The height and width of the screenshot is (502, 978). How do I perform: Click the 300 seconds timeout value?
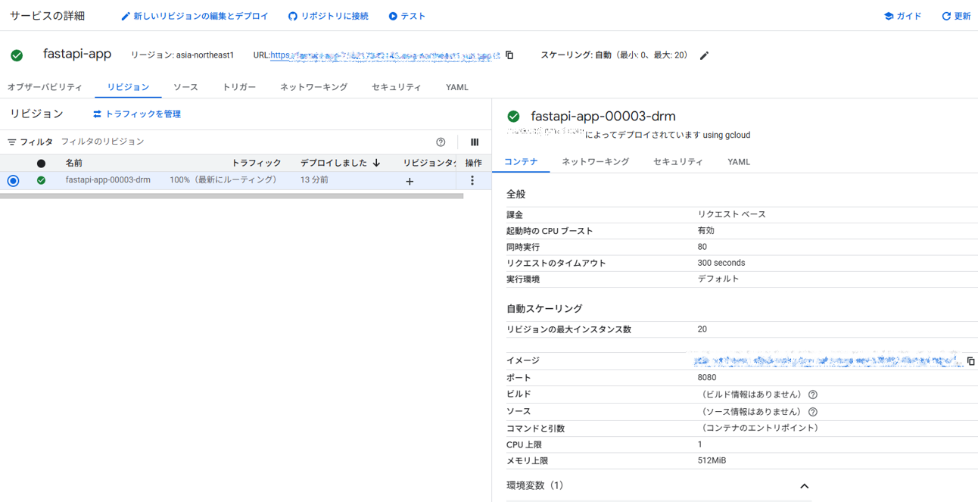point(721,263)
